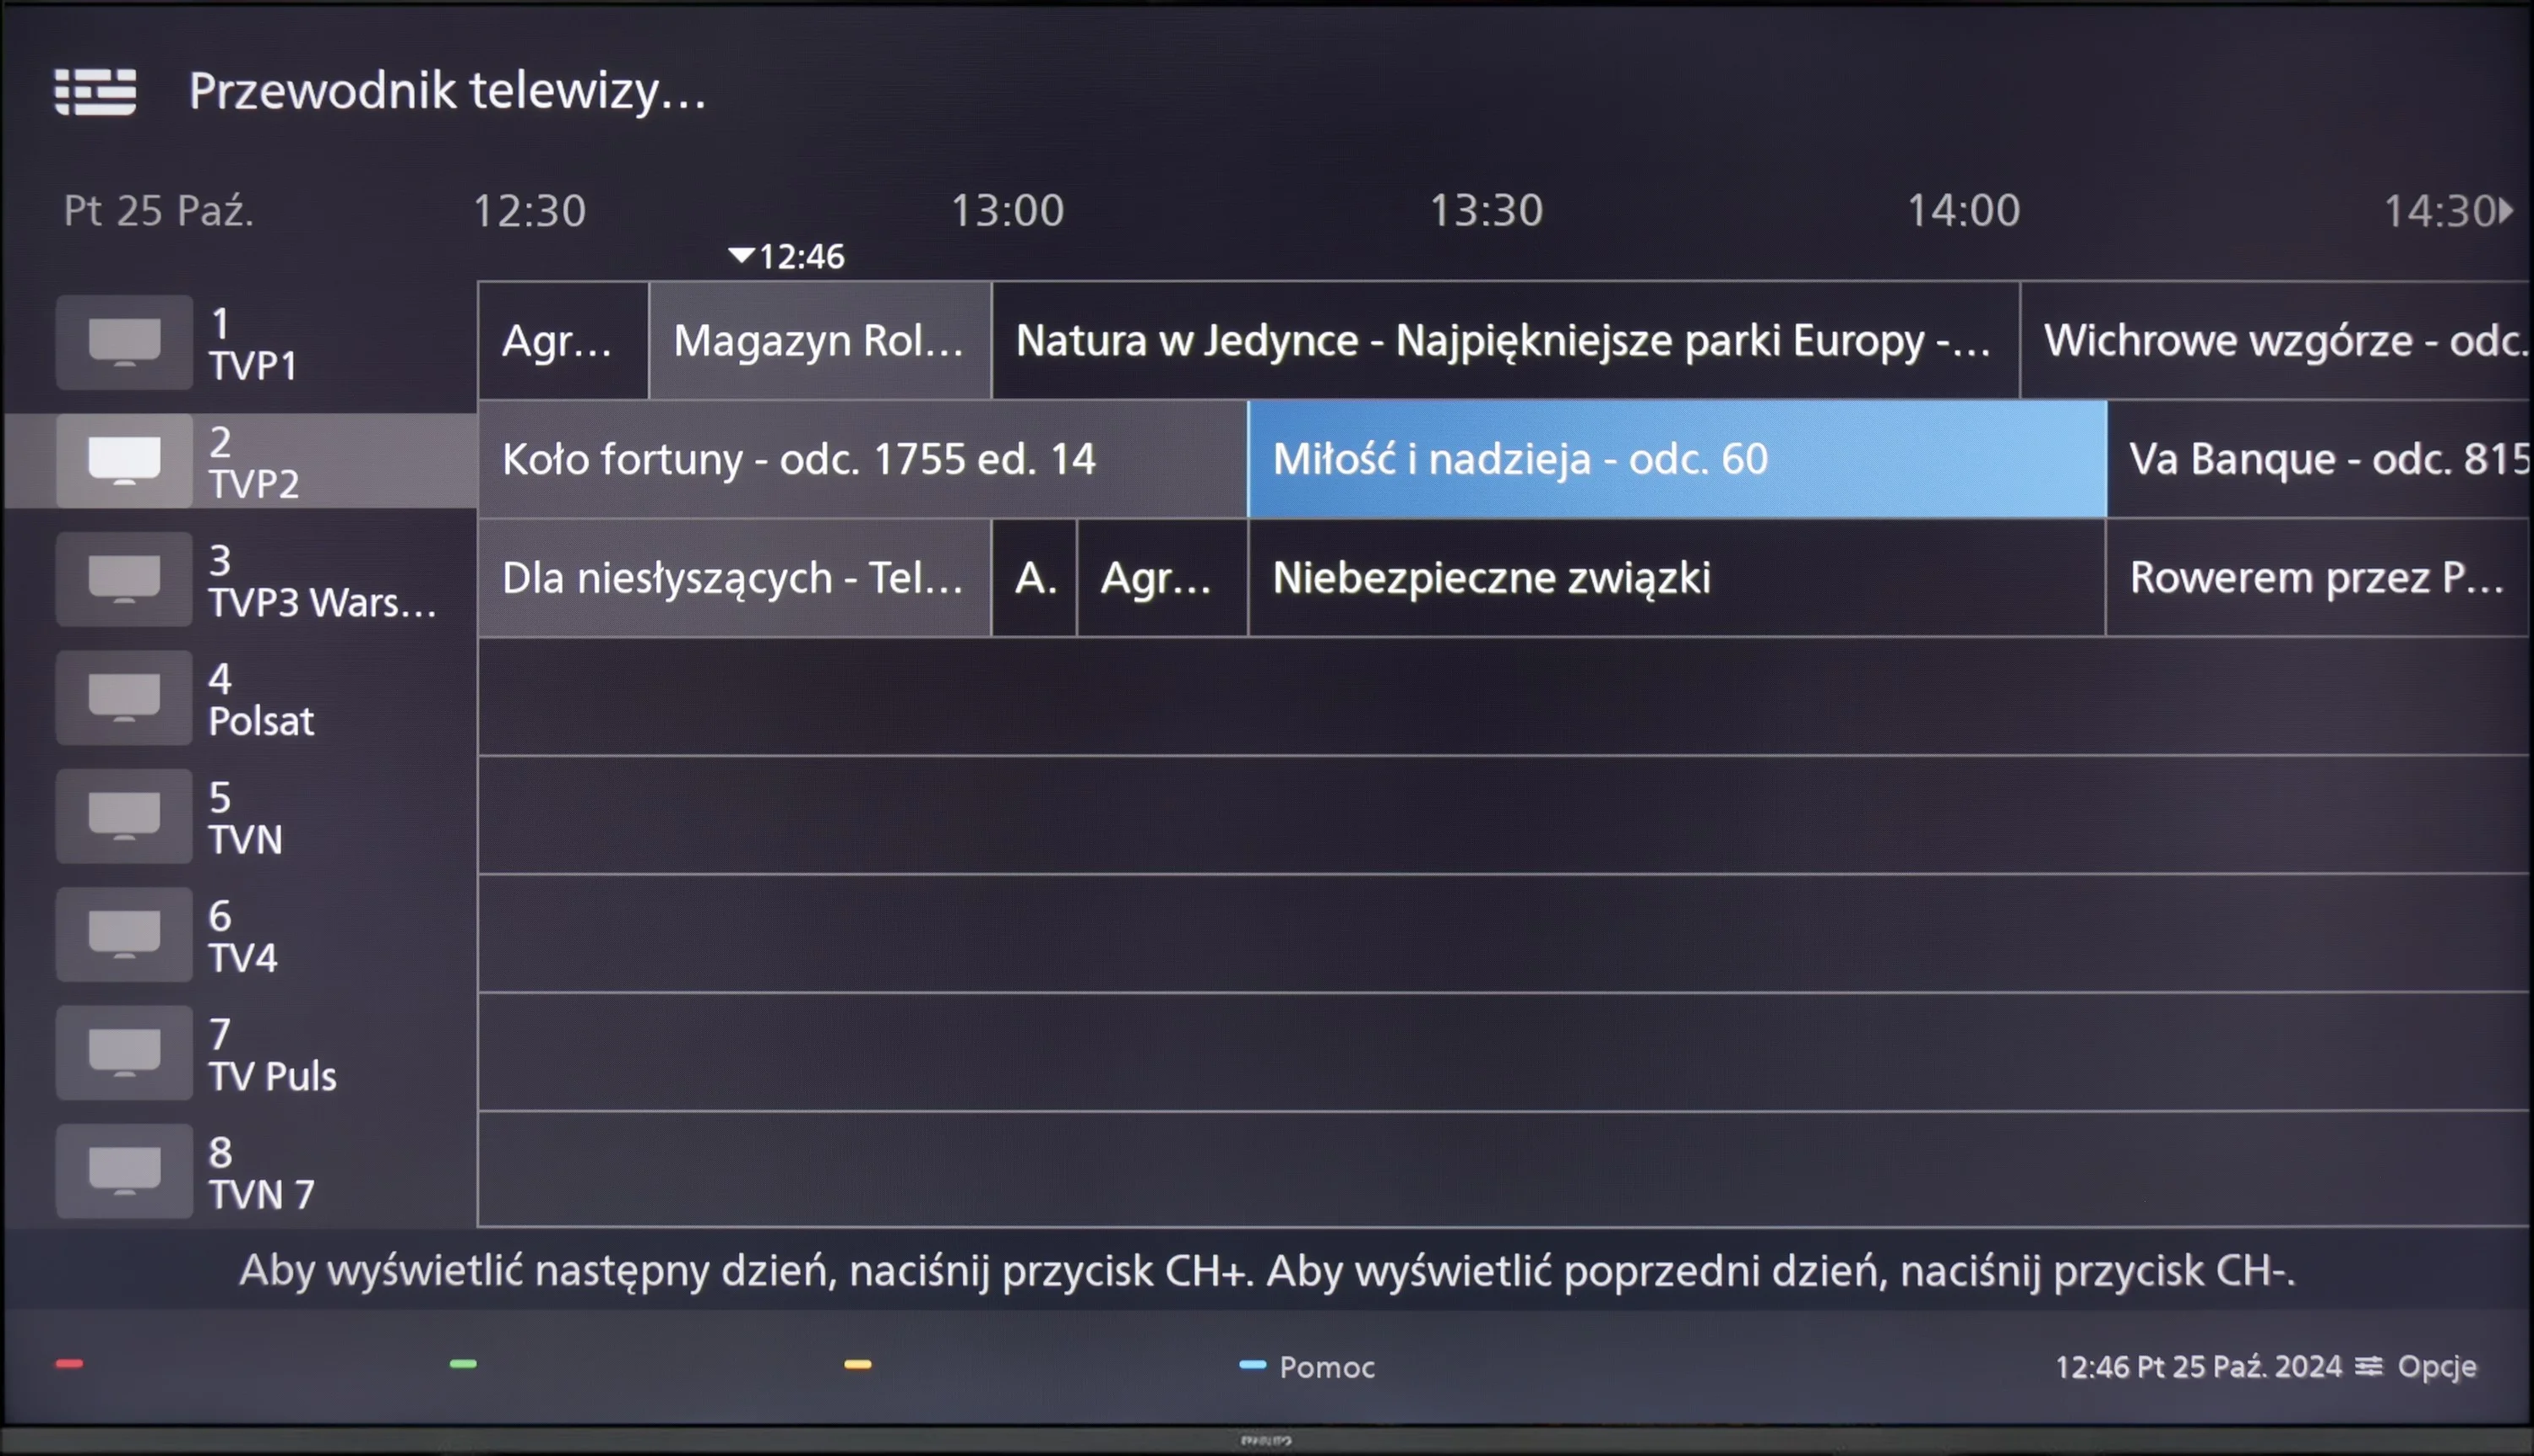Select Natura w Jedynce programme
This screenshot has width=2534, height=1456.
(x=1506, y=341)
